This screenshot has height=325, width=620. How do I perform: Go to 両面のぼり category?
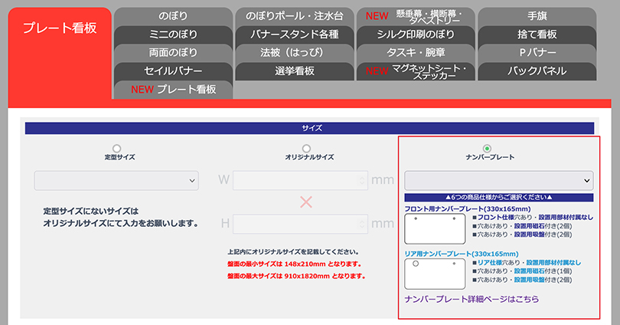point(173,53)
